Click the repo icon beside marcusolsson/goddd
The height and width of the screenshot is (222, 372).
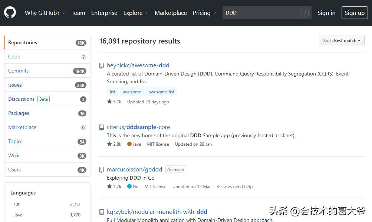point(101,170)
